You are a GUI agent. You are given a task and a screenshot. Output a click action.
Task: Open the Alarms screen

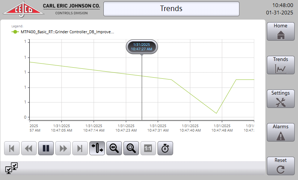[x=281, y=132]
